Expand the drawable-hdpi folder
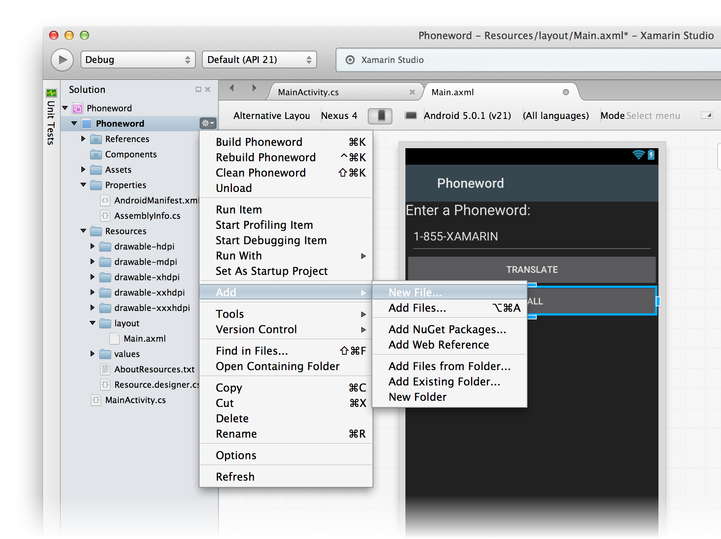This screenshot has width=721, height=539. 93,246
